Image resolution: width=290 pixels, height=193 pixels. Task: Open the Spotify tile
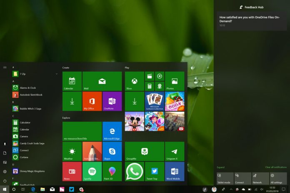point(92,171)
